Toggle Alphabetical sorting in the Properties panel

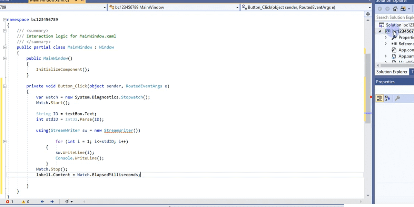[387, 97]
